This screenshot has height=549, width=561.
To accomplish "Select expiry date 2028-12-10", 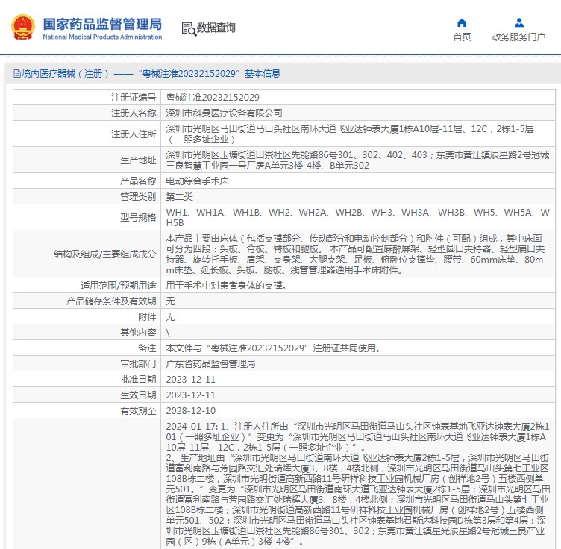I will tap(191, 411).
